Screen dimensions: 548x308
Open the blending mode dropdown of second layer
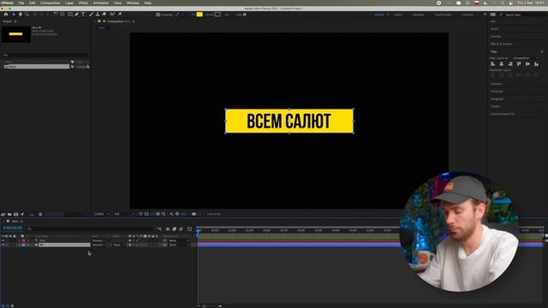coord(98,245)
